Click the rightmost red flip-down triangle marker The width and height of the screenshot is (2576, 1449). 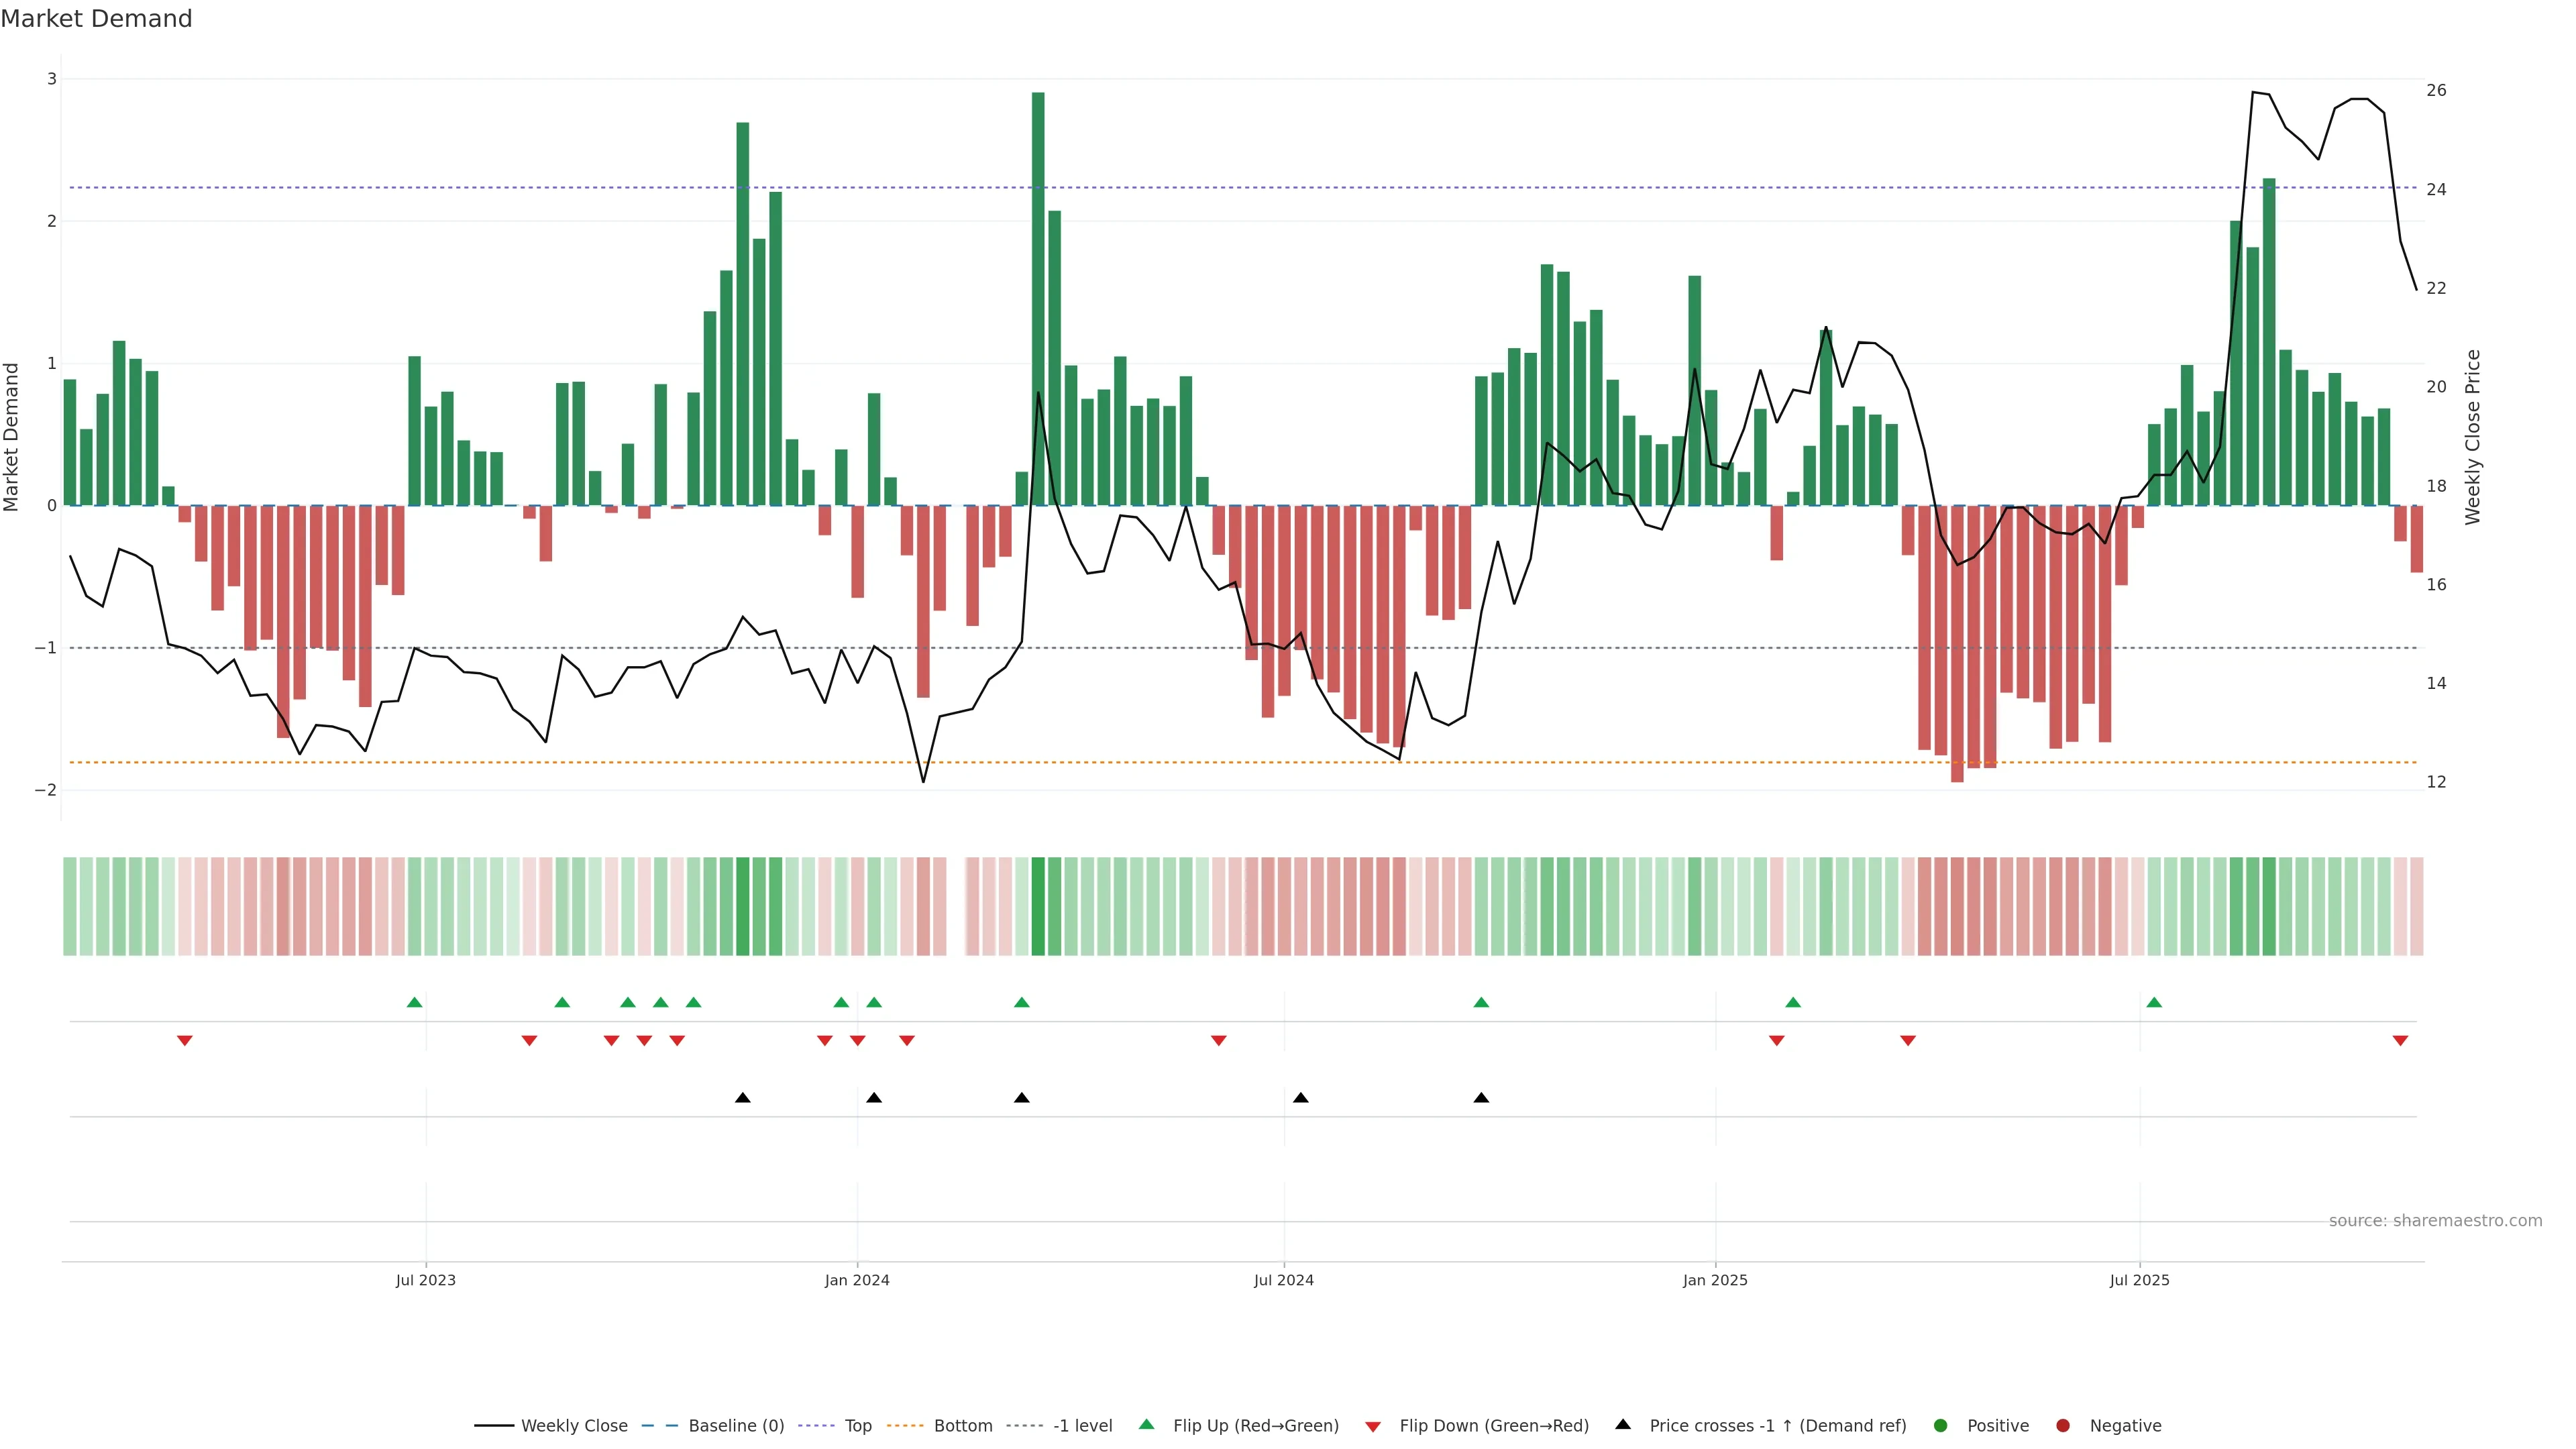point(2400,1041)
